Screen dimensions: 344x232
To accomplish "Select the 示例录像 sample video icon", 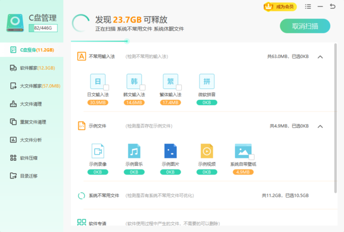I will point(97,150).
